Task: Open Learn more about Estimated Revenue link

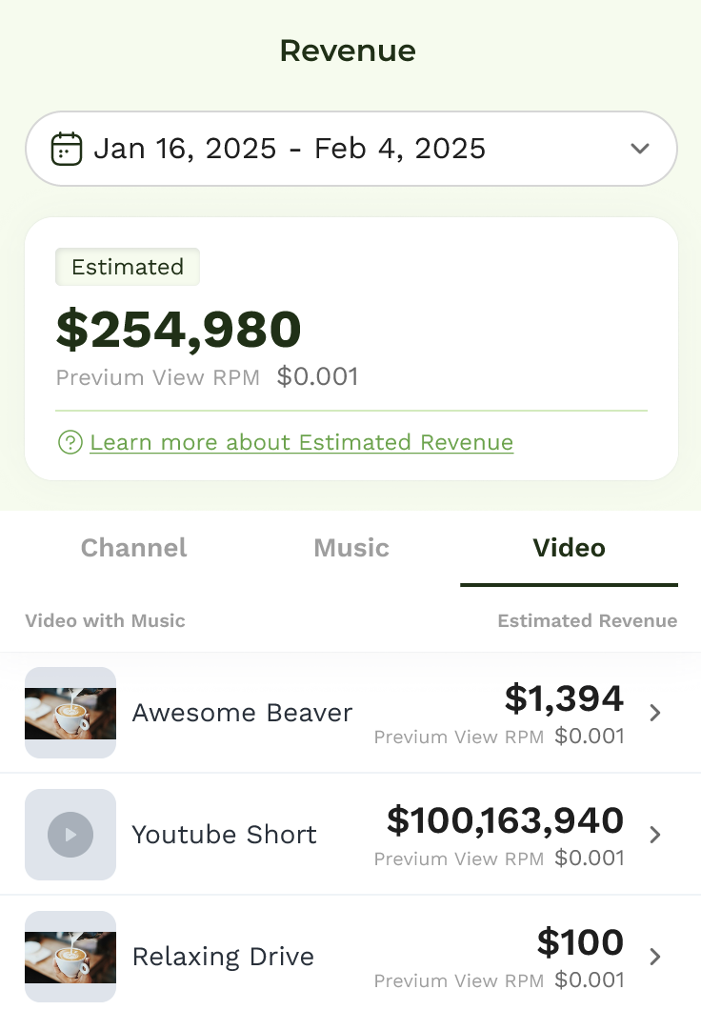Action: pos(301,442)
